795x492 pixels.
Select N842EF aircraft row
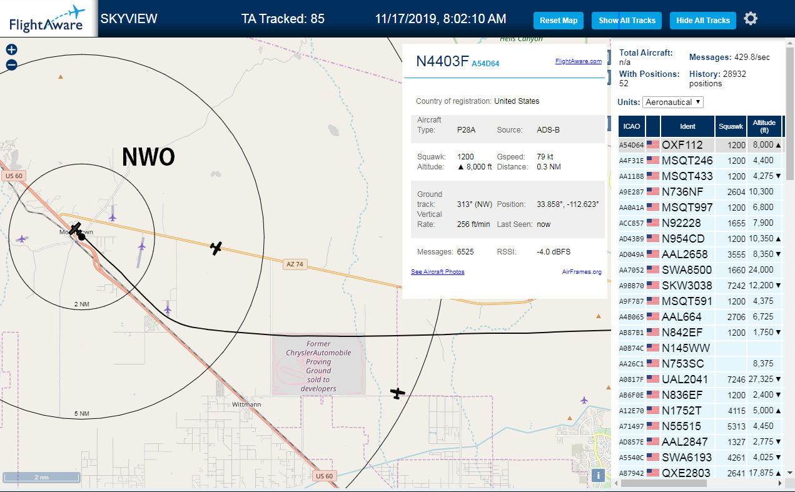(701, 333)
